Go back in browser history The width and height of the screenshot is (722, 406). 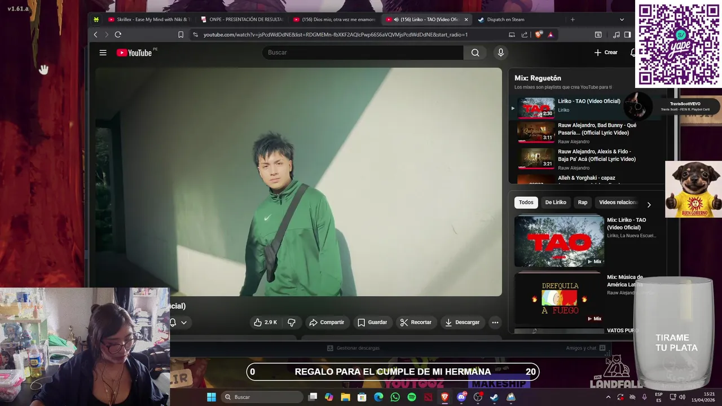[95, 34]
